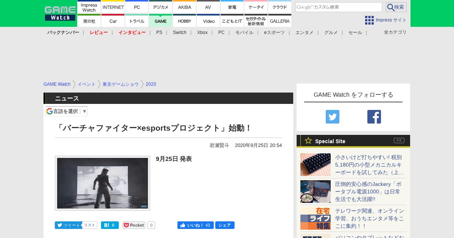Screen dimensions: 454x238
Task: Open the GALLERIA tab
Action: [280, 20]
